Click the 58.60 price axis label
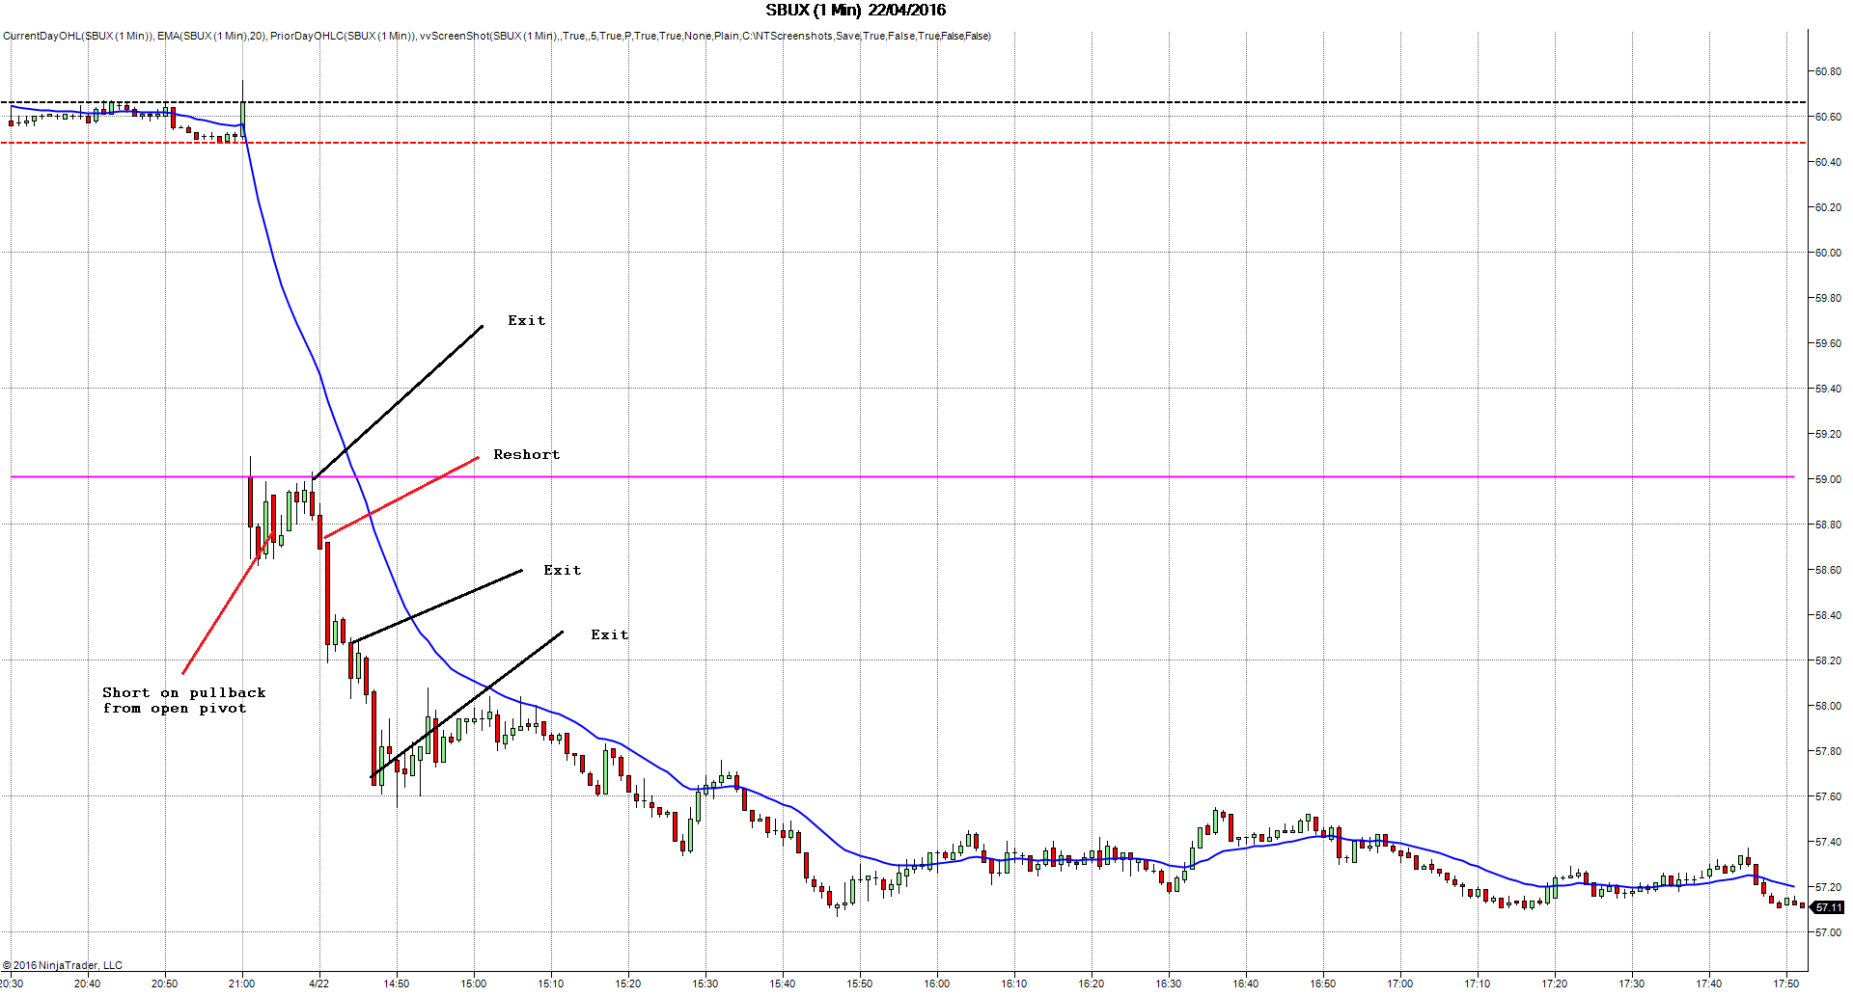Image resolution: width=1853 pixels, height=997 pixels. click(1828, 570)
